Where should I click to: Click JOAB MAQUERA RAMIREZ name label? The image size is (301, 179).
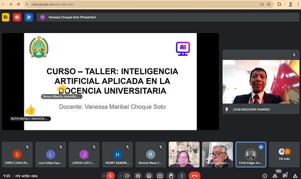pos(251,109)
